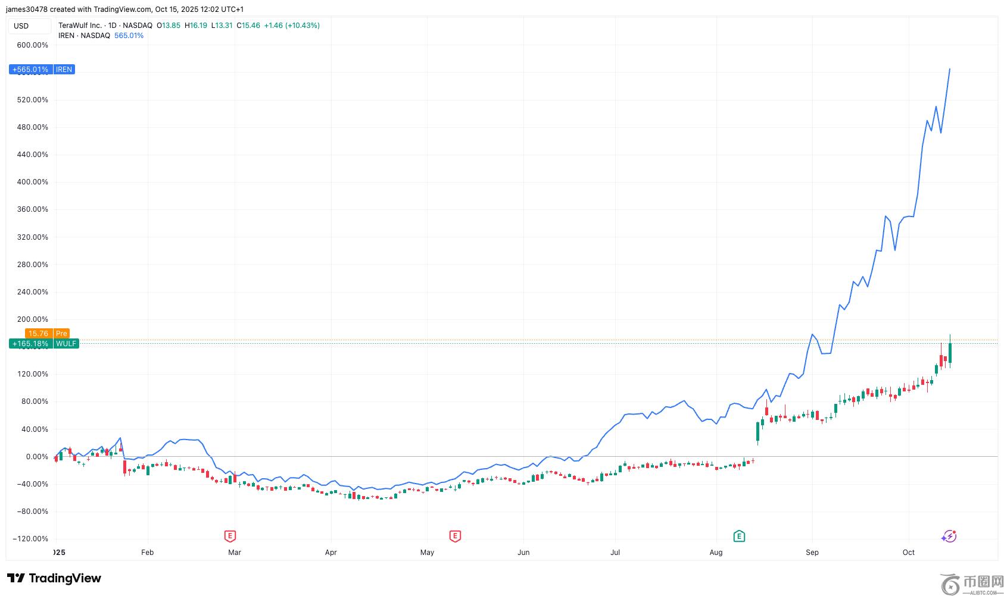The image size is (1004, 596).
Task: Click the Jun label on time axis
Action: tap(523, 553)
